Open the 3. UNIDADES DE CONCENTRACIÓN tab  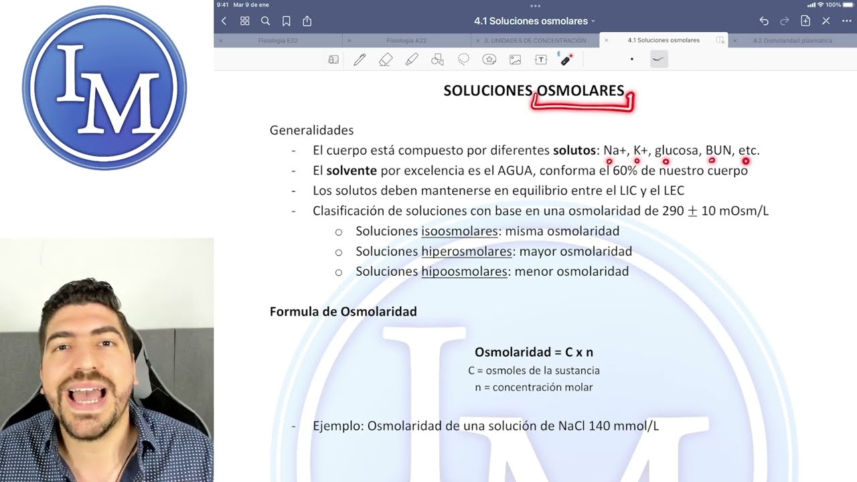click(x=535, y=40)
